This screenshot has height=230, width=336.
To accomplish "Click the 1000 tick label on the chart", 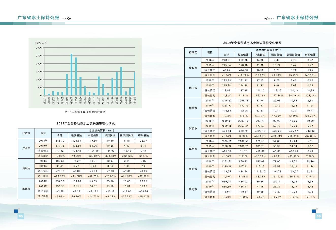I will point(39,80).
